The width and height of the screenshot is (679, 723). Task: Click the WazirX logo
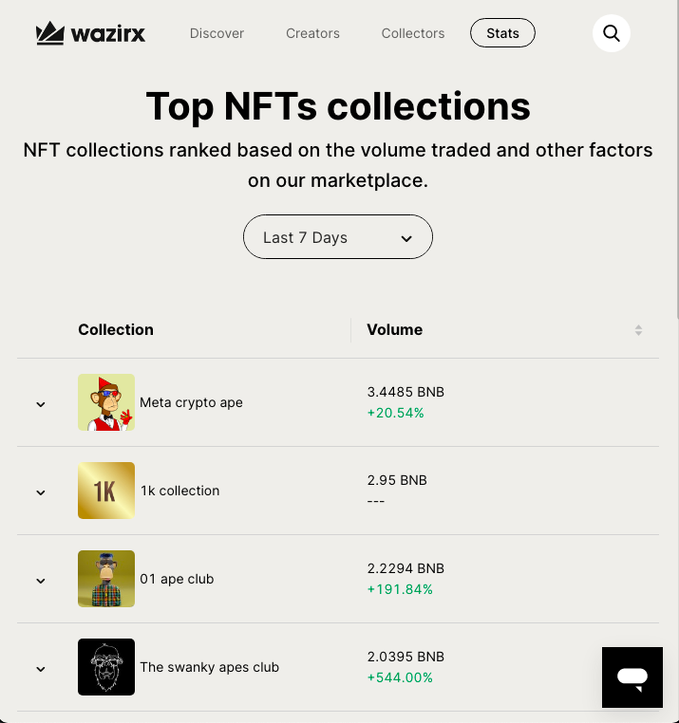click(x=90, y=34)
